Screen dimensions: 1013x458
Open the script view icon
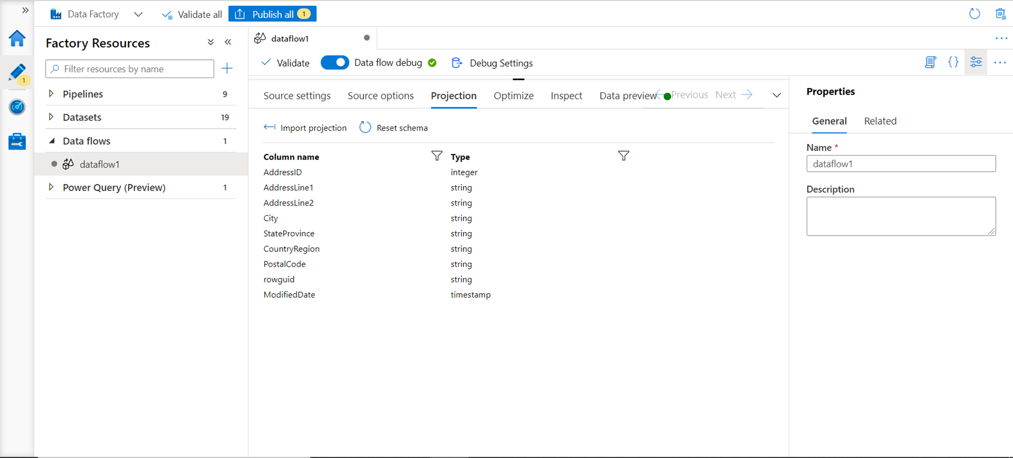[x=930, y=62]
